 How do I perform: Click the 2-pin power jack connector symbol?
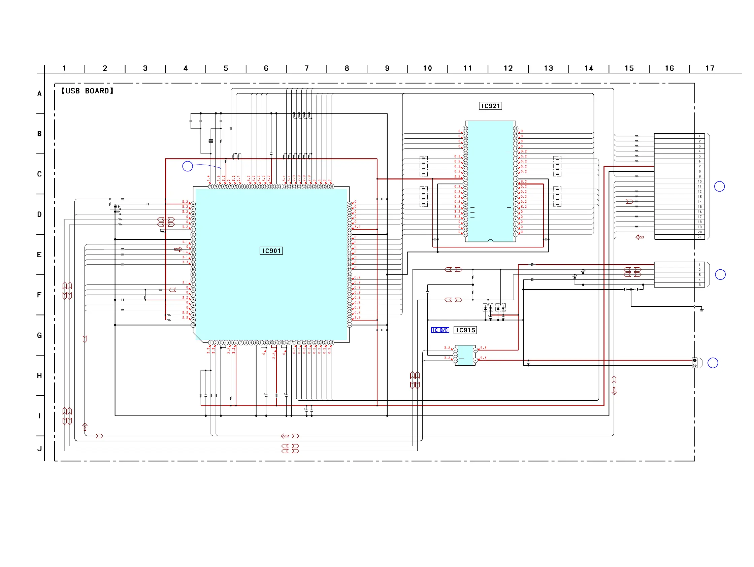(694, 363)
